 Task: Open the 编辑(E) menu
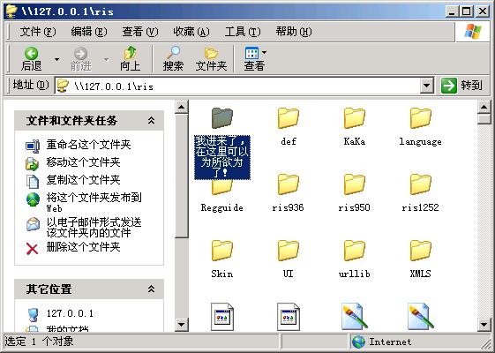tap(89, 32)
